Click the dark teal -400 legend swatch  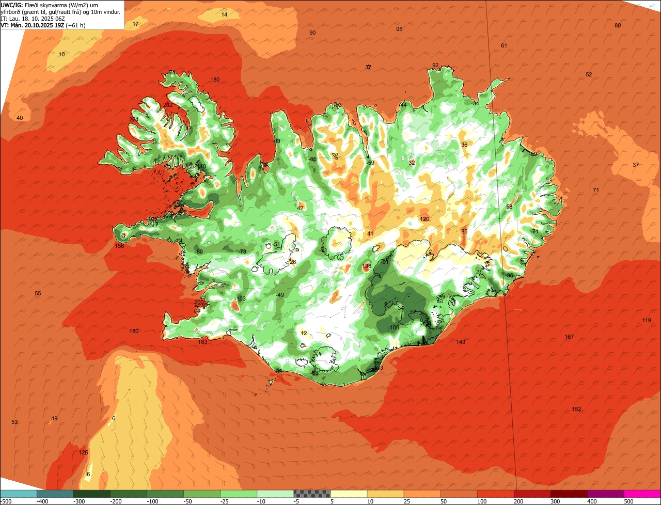(x=55, y=494)
